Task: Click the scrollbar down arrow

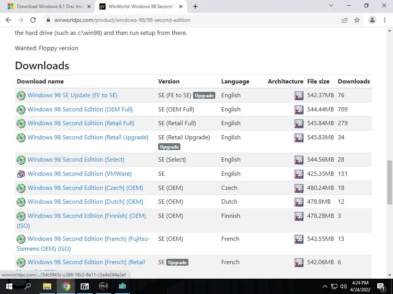Action: click(390, 275)
